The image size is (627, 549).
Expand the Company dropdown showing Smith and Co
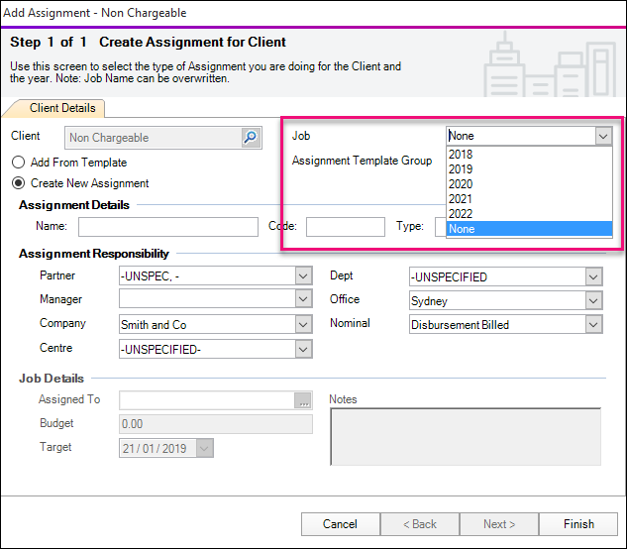click(303, 324)
